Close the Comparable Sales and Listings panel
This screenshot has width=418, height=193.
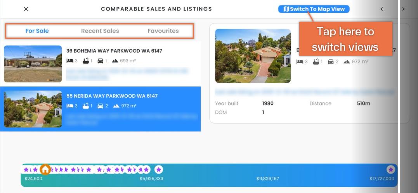26,9
